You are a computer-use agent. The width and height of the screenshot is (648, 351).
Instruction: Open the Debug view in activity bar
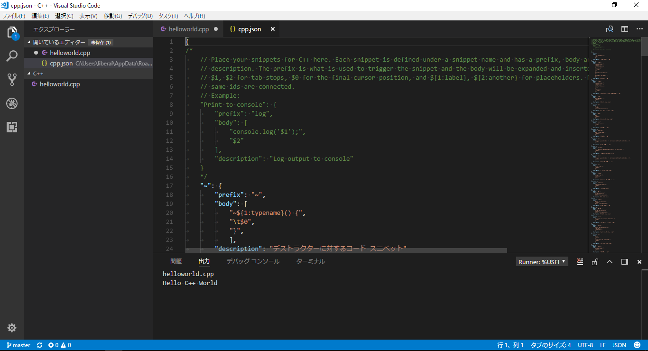tap(12, 103)
